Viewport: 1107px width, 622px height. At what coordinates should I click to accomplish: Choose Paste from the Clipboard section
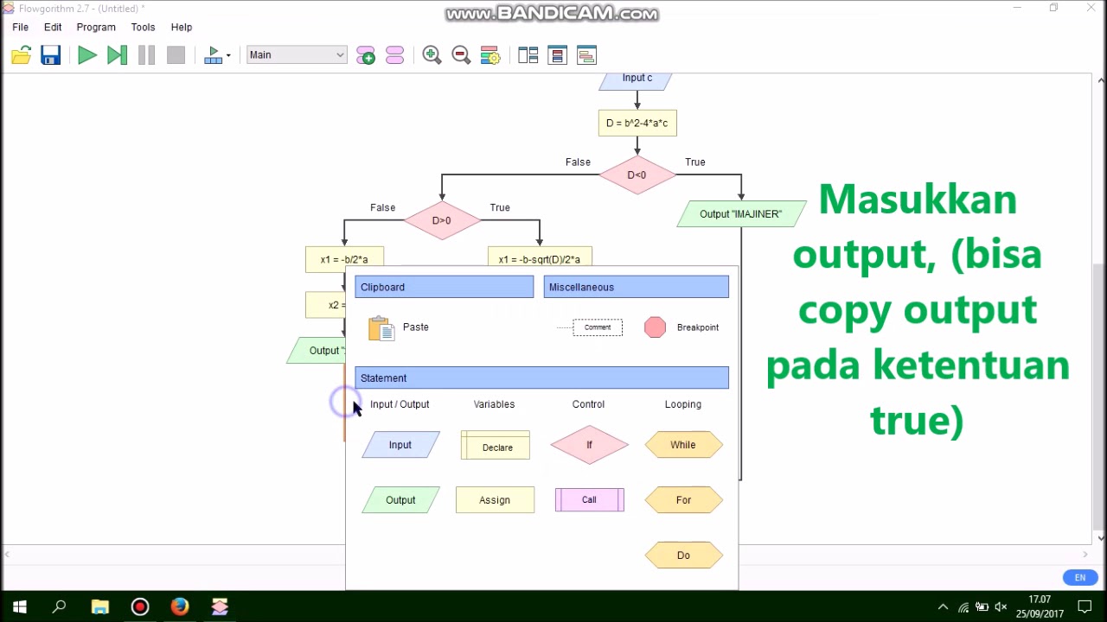[399, 327]
